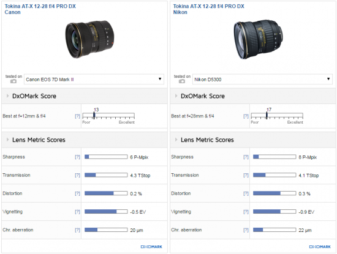Image resolution: width=337 pixels, height=254 pixels.
Task: Click the Nikon-mount Tokina lens photo
Action: coord(259,39)
